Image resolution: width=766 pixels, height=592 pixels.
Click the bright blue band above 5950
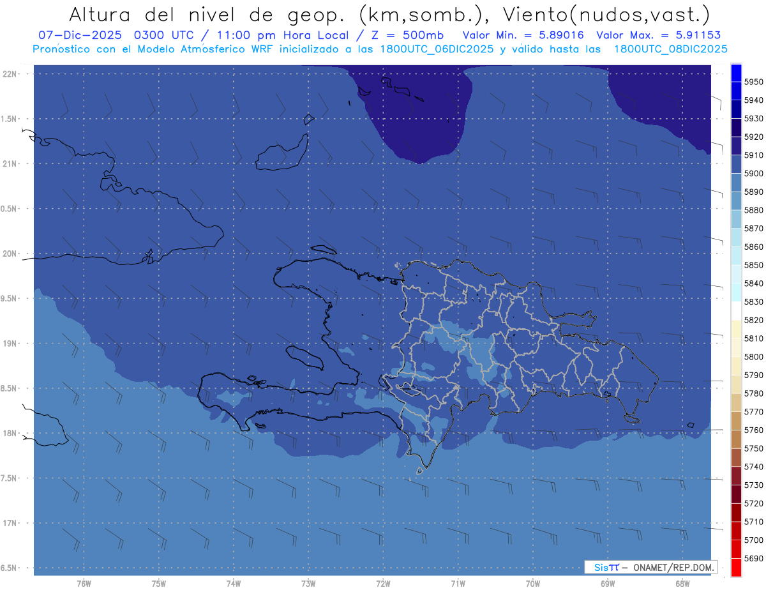click(736, 73)
